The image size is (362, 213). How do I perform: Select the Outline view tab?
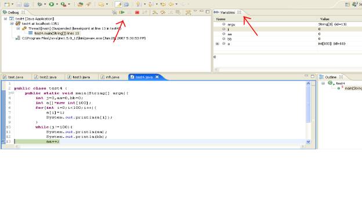click(331, 77)
